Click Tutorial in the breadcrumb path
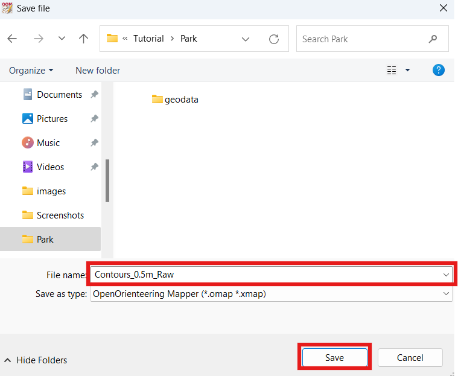458x376 pixels. coord(148,39)
